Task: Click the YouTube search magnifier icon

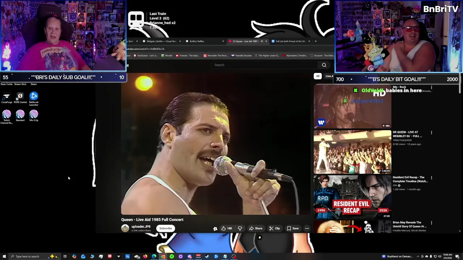Action: 324,65
